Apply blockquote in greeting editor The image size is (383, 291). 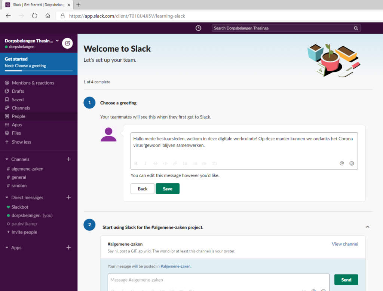point(205,163)
